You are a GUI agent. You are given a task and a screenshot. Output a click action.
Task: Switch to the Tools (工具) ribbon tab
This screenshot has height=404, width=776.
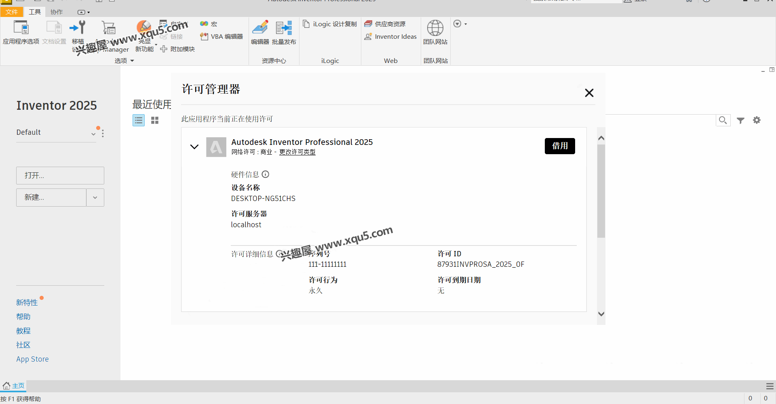point(35,12)
